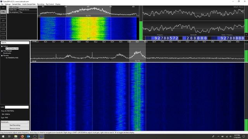Screen dimensions: 248x139
Task: Toggle the S solo button
Action: tap(246, 34)
